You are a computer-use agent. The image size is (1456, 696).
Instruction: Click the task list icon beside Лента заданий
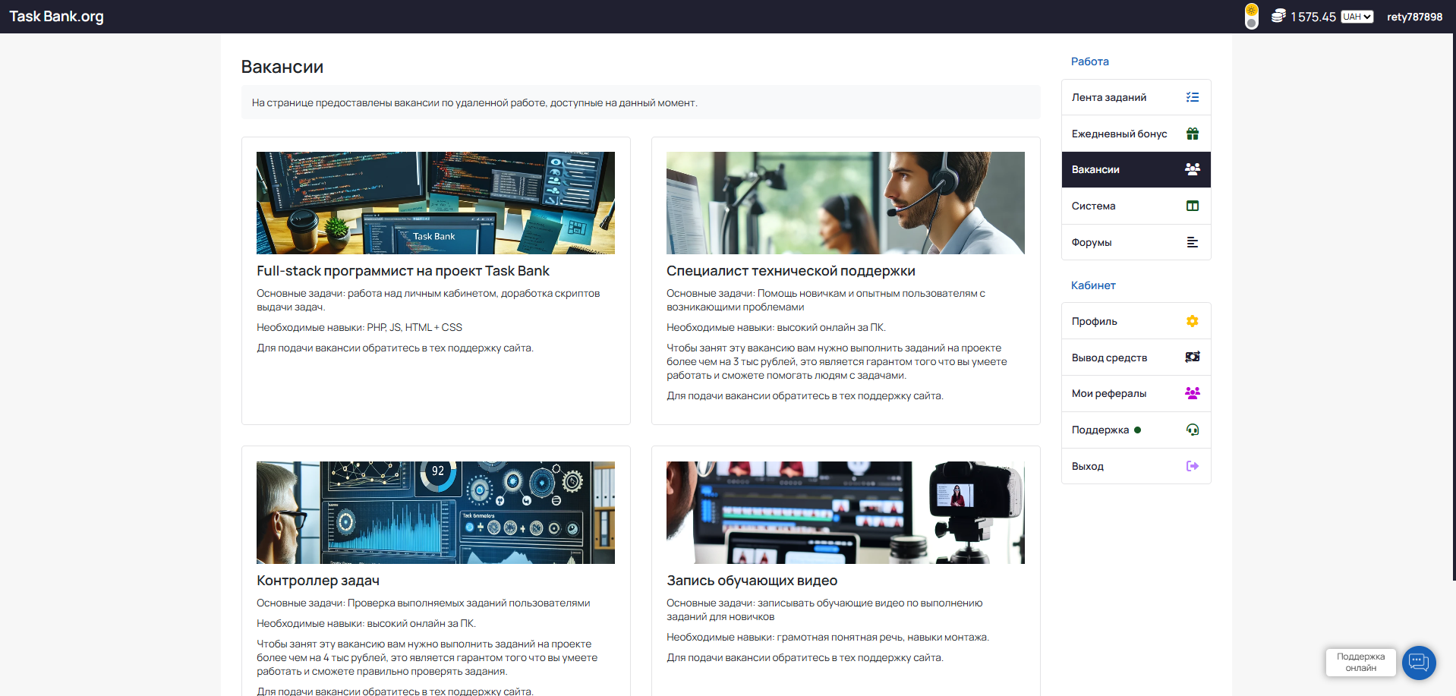[x=1192, y=97]
